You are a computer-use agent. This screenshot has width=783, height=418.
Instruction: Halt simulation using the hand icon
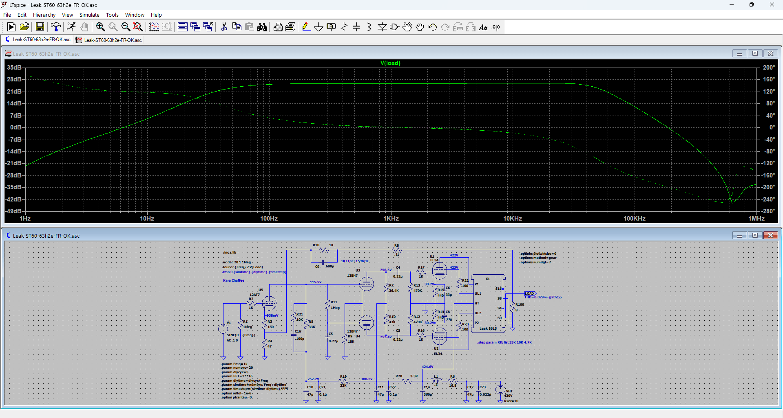84,27
